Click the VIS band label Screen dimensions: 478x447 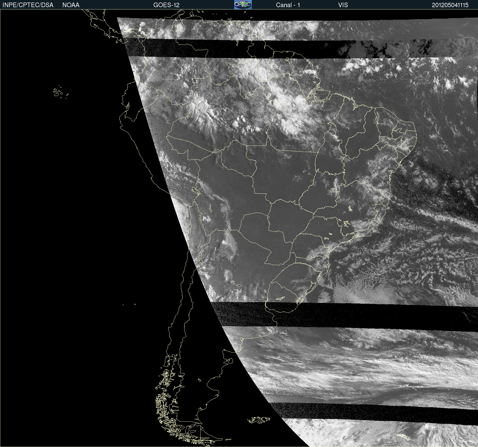tap(343, 5)
